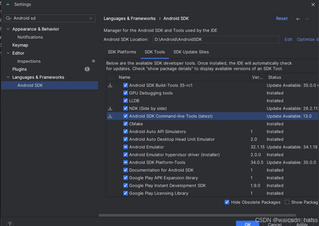Click the download icon for Android SDK Command-line Tools
Screen dimensions: 319x226
click(x=110, y=116)
